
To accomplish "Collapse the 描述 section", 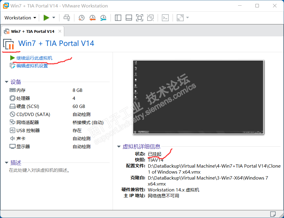I will 7,163.
